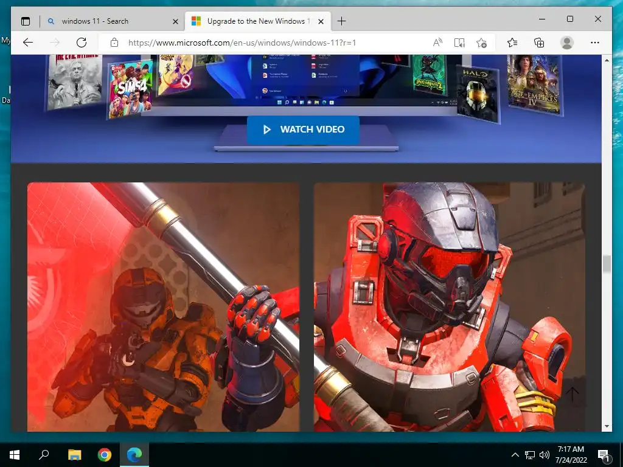Activate Read aloud icon in address bar
623x467 pixels.
[x=438, y=43]
